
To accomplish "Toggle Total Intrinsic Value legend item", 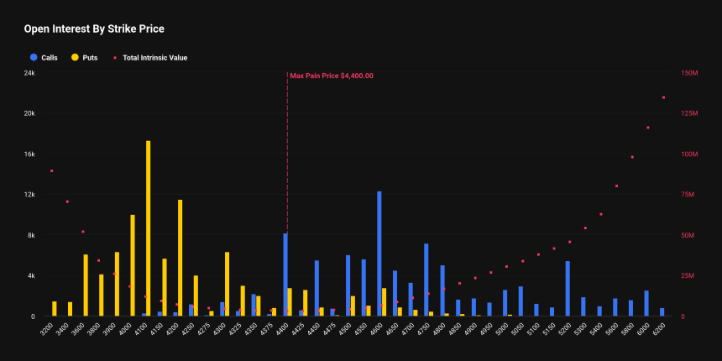I will point(149,58).
